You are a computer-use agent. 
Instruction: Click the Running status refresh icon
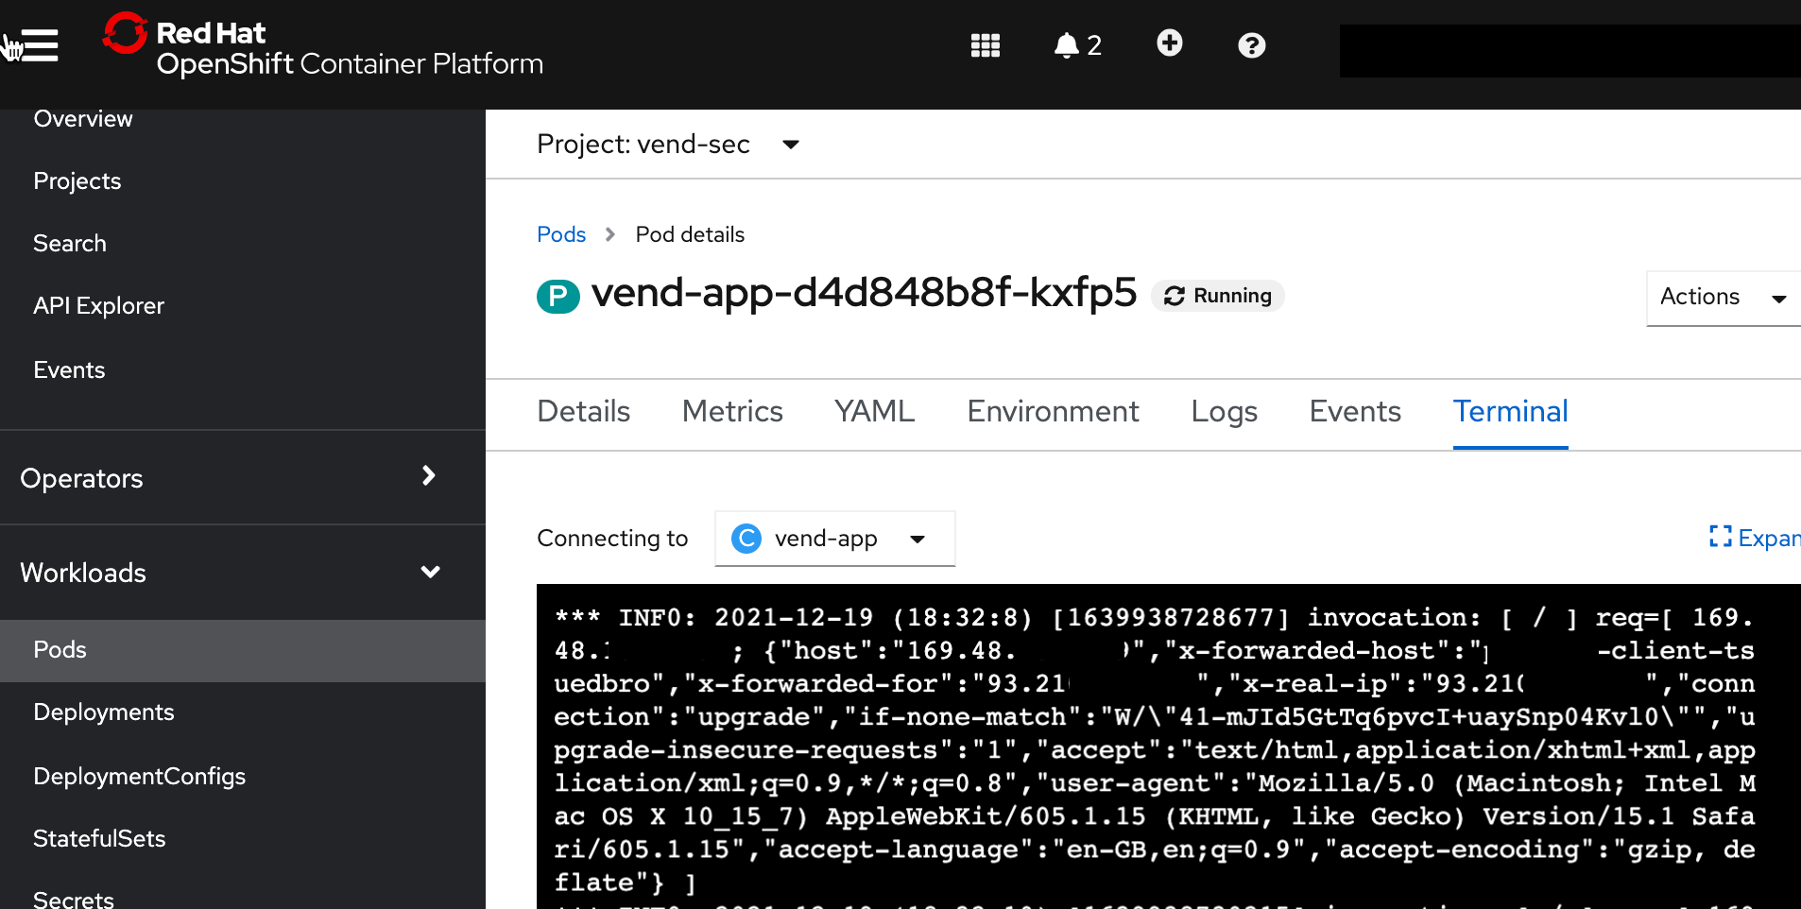(x=1174, y=296)
